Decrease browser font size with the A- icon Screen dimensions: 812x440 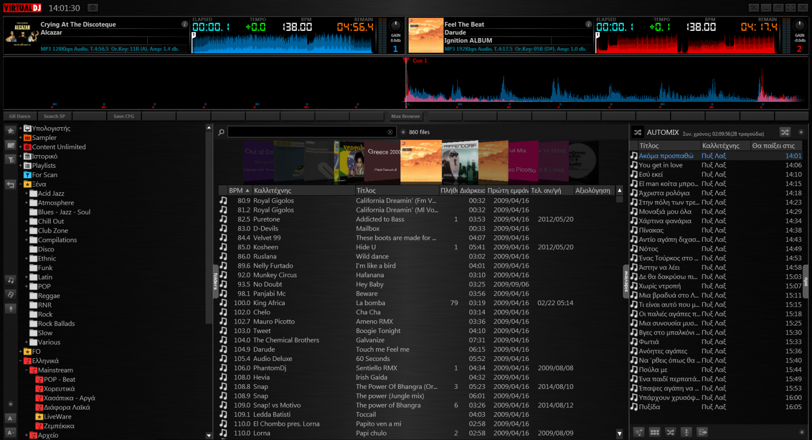pos(11,418)
